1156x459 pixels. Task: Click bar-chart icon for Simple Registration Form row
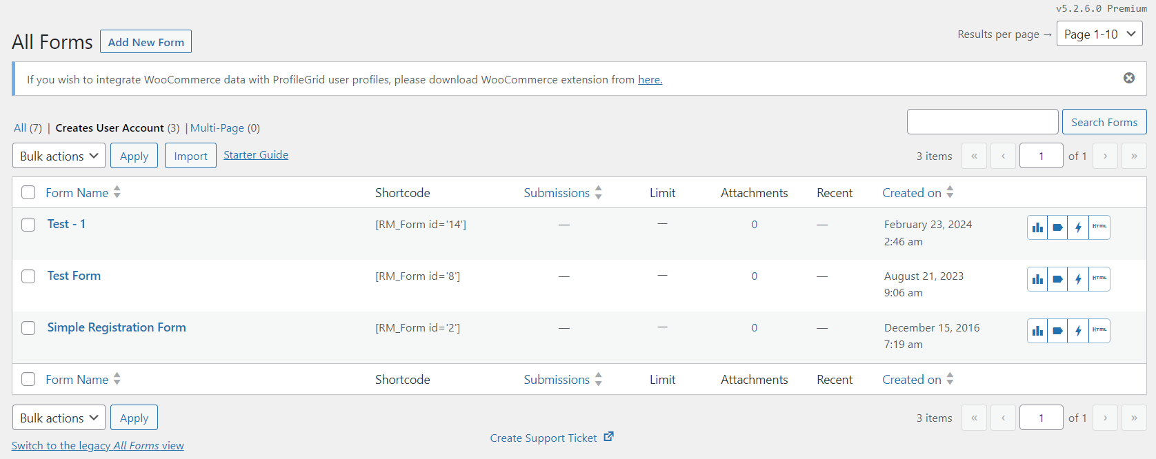click(1037, 331)
